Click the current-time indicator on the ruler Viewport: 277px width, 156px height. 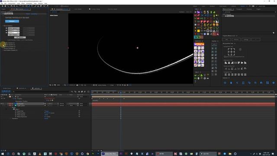121,92
